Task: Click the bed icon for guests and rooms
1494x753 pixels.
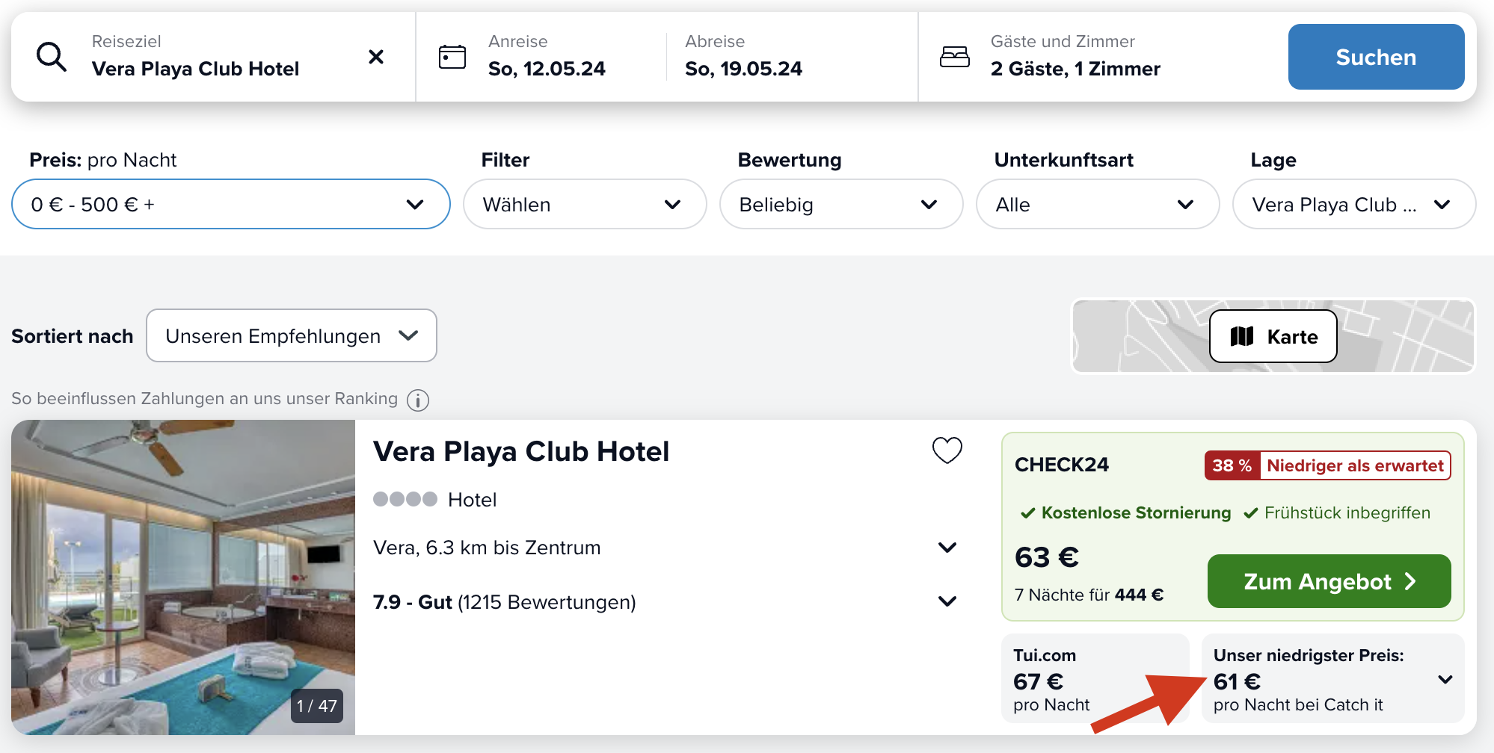Action: pos(954,57)
